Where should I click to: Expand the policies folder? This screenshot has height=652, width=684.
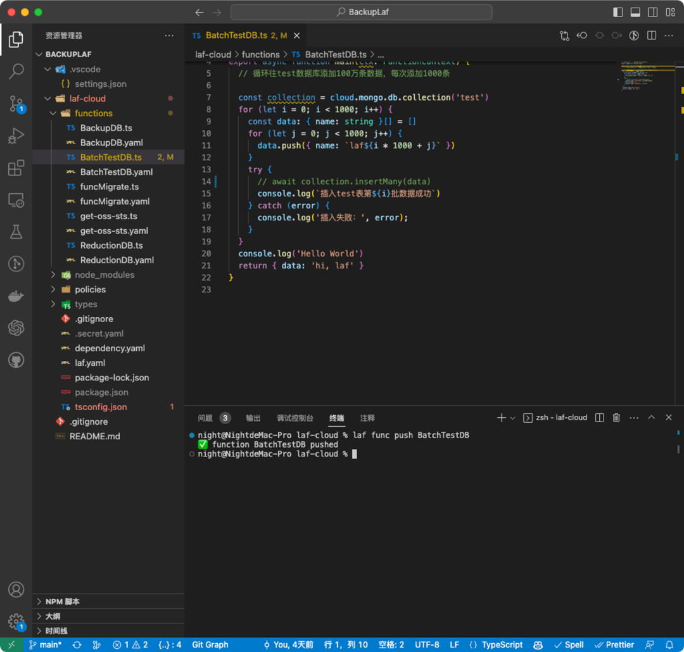point(53,289)
